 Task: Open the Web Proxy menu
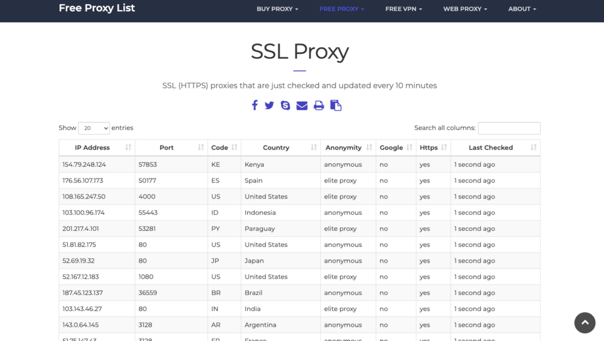465,9
